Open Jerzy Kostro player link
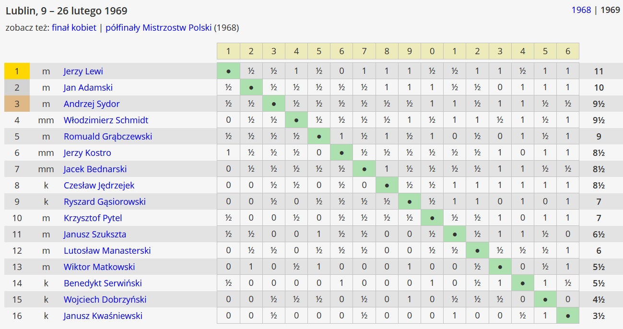Viewport: 623px width, 329px height. [87, 153]
